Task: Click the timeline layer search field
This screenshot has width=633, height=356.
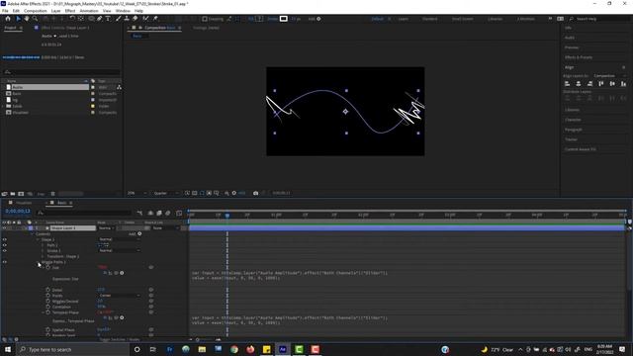Action: point(84,213)
